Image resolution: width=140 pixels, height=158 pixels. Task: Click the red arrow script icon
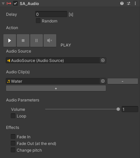coord(9,4)
